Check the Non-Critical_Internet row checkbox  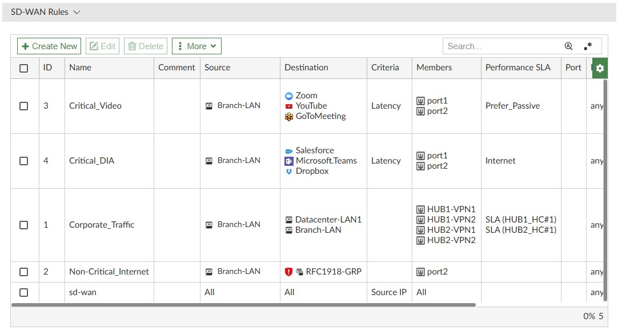(x=23, y=271)
